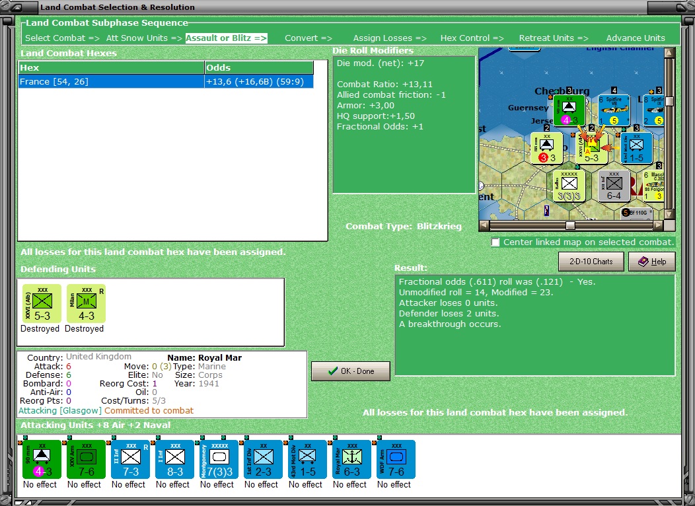Select the Royal Mar 6-3 attacking unit counter
The width and height of the screenshot is (695, 506).
coord(350,458)
